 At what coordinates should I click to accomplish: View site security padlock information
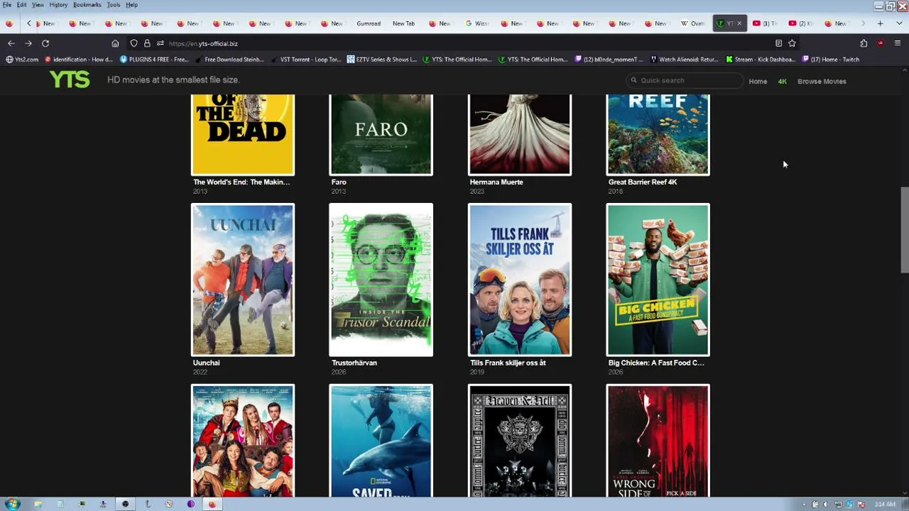click(x=147, y=43)
